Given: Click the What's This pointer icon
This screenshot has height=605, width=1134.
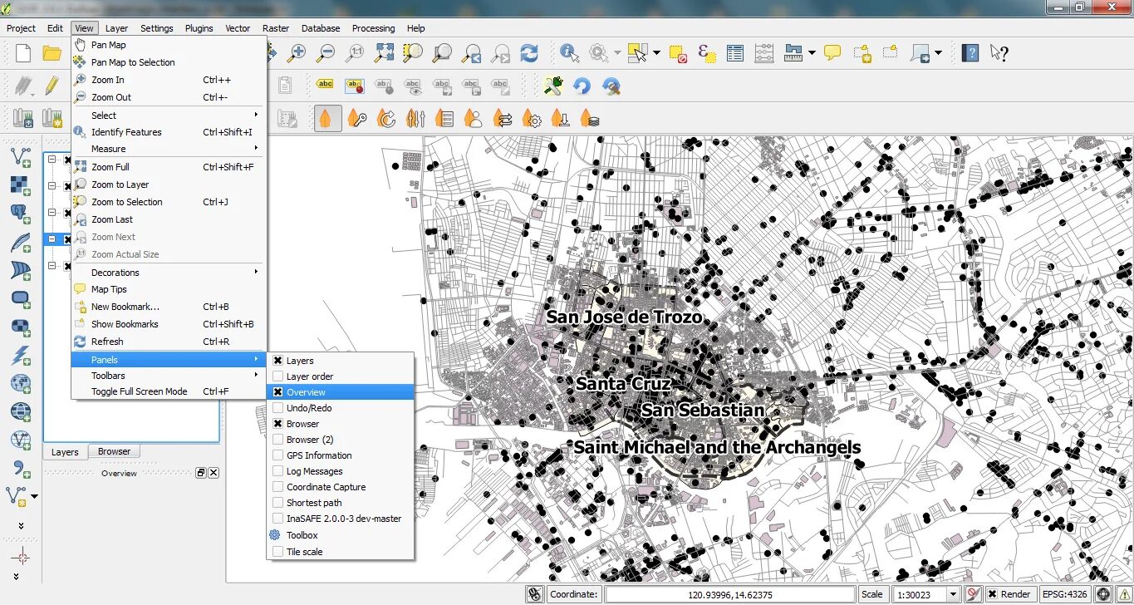Looking at the screenshot, I should tap(999, 53).
